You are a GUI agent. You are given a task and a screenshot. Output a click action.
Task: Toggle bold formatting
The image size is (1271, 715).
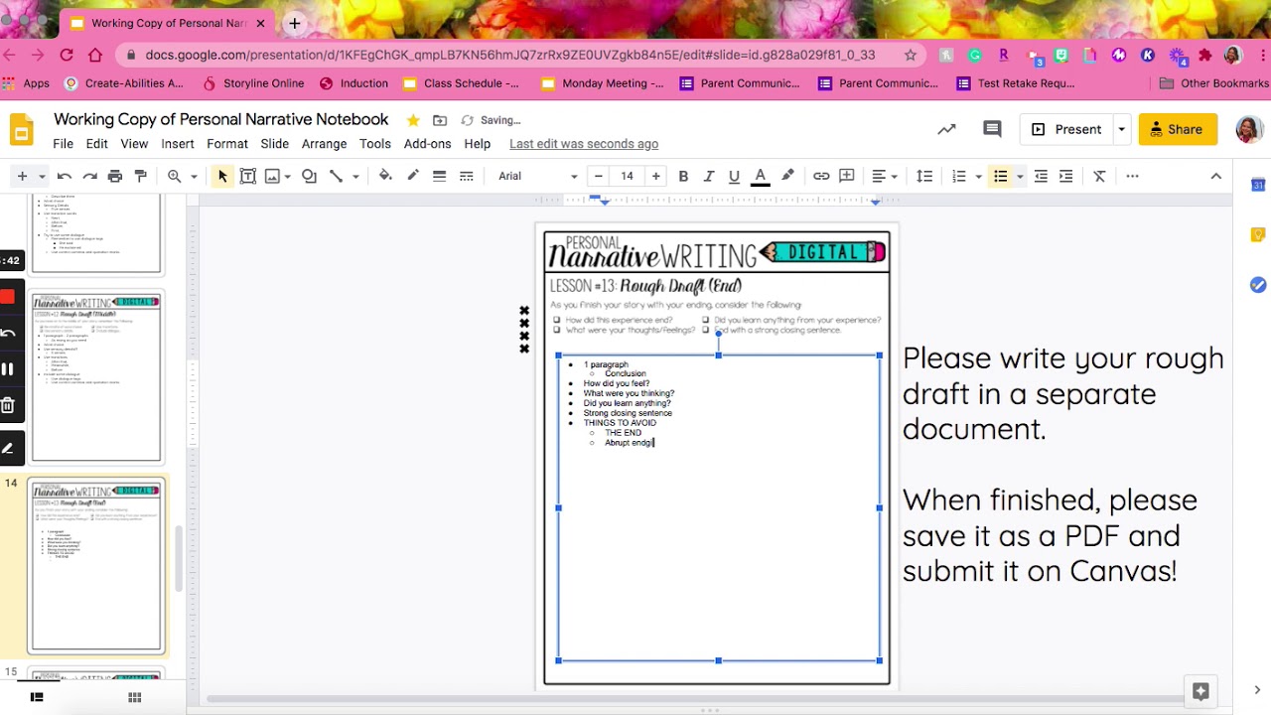pos(683,176)
